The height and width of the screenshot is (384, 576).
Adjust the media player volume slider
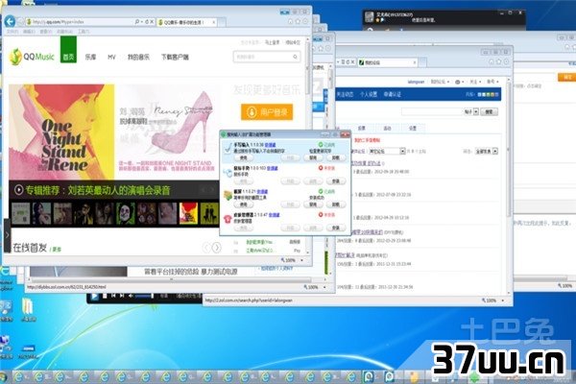pyautogui.click(x=144, y=296)
